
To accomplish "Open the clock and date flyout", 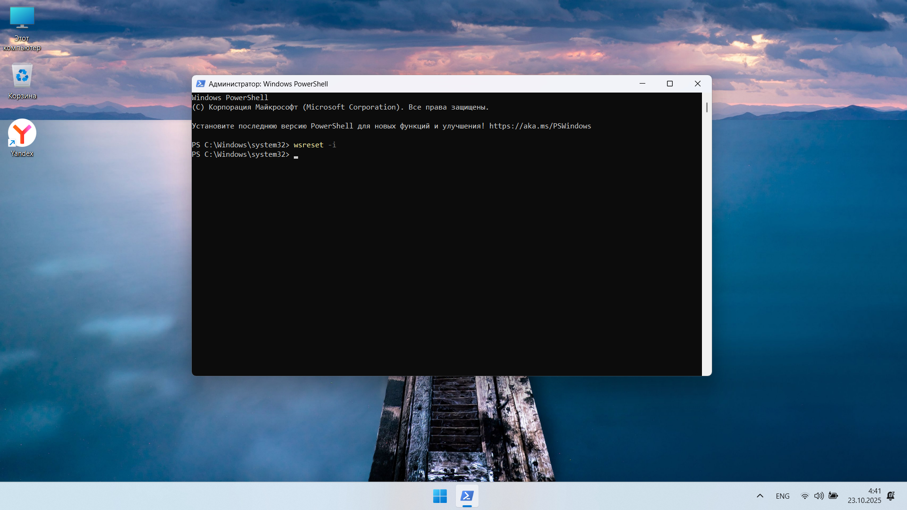I will tap(864, 496).
